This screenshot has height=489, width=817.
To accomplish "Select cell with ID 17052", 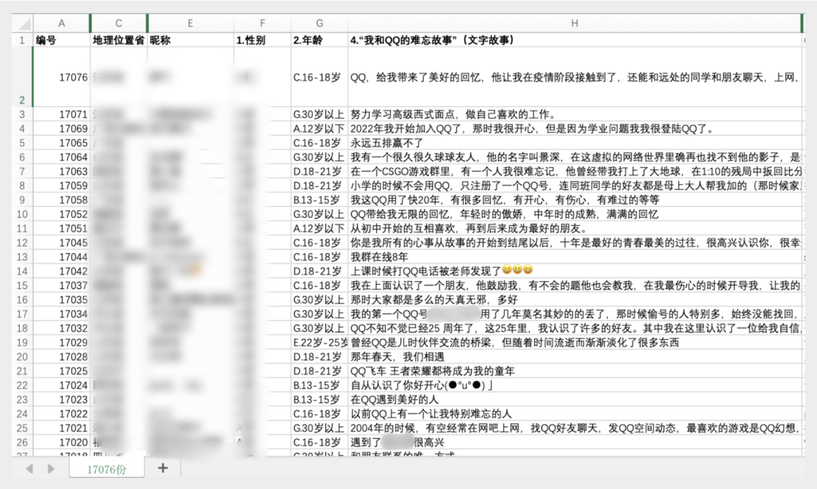I will [61, 214].
